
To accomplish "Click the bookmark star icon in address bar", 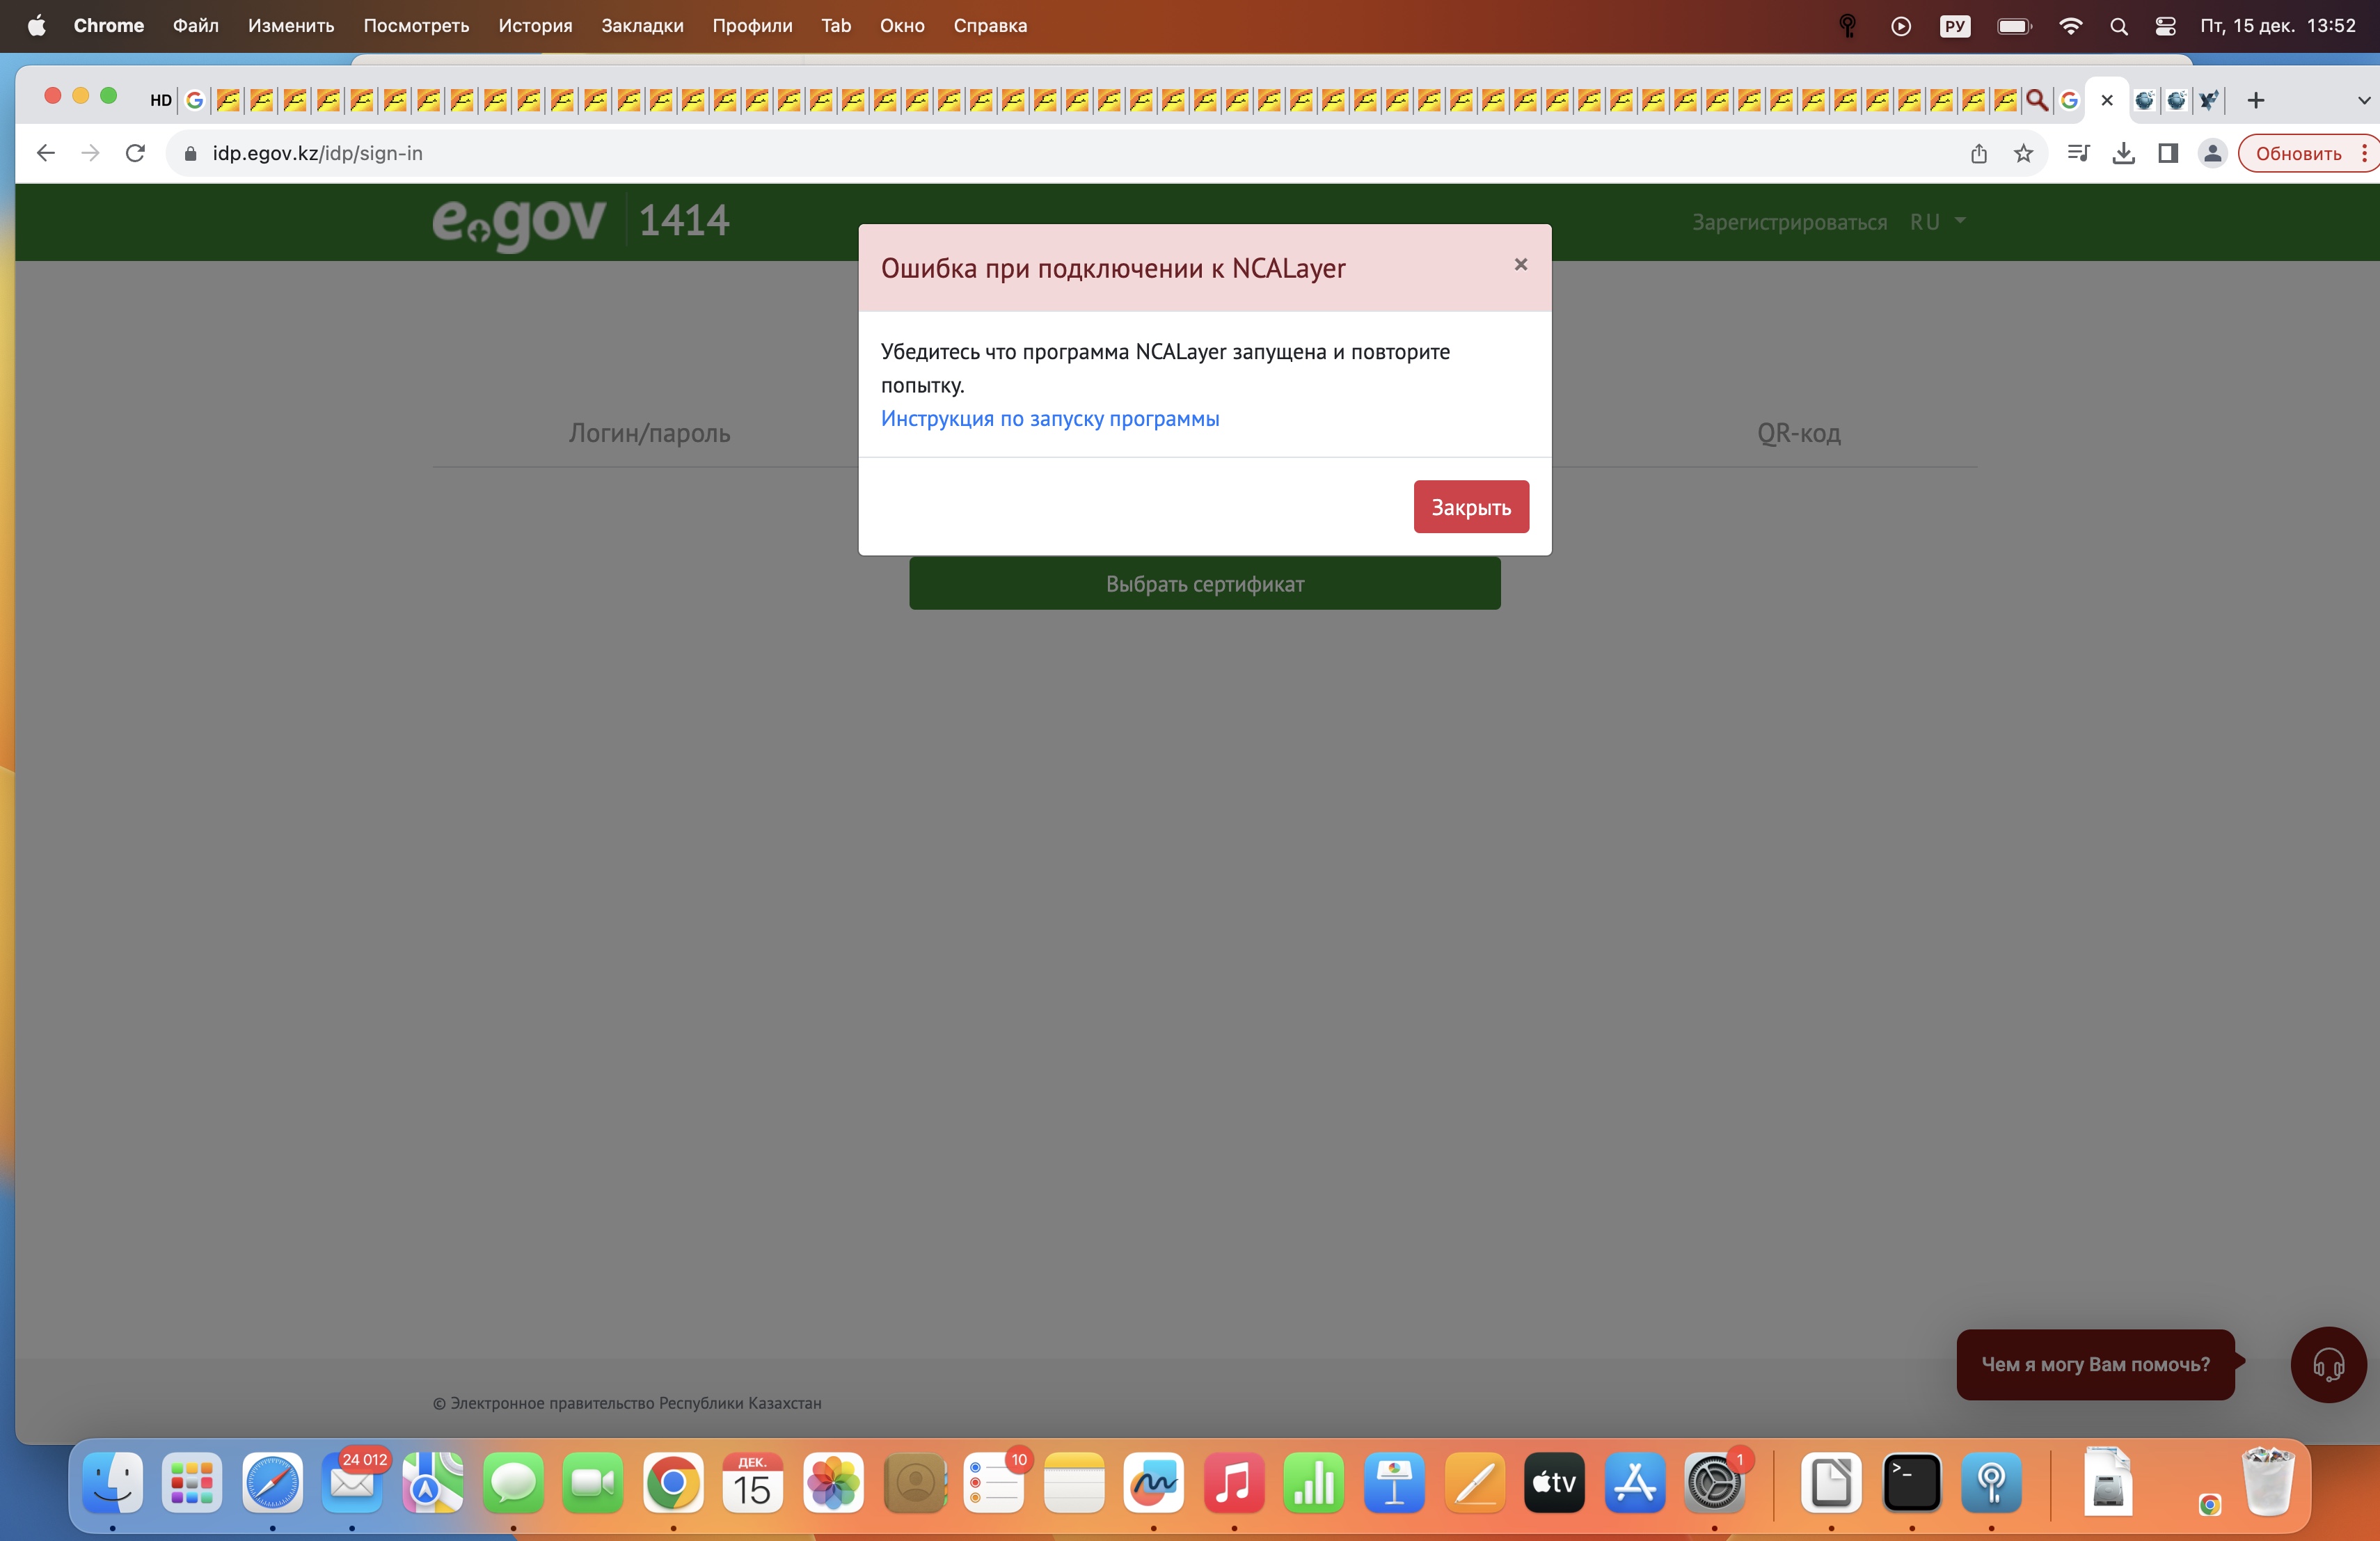I will coord(2023,153).
